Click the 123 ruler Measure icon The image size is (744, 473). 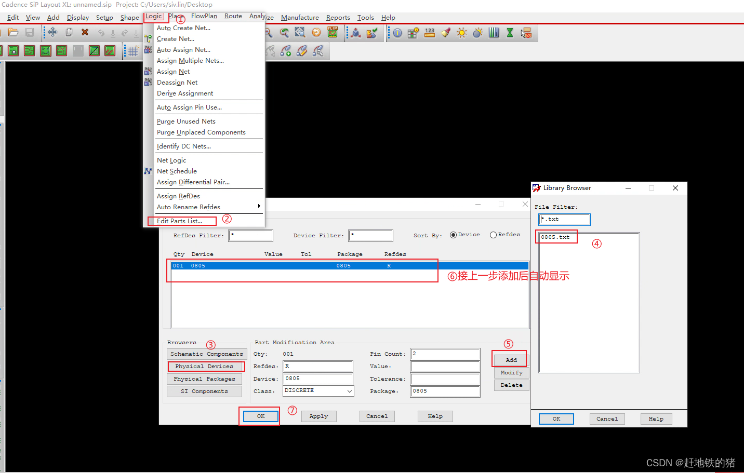coord(430,33)
